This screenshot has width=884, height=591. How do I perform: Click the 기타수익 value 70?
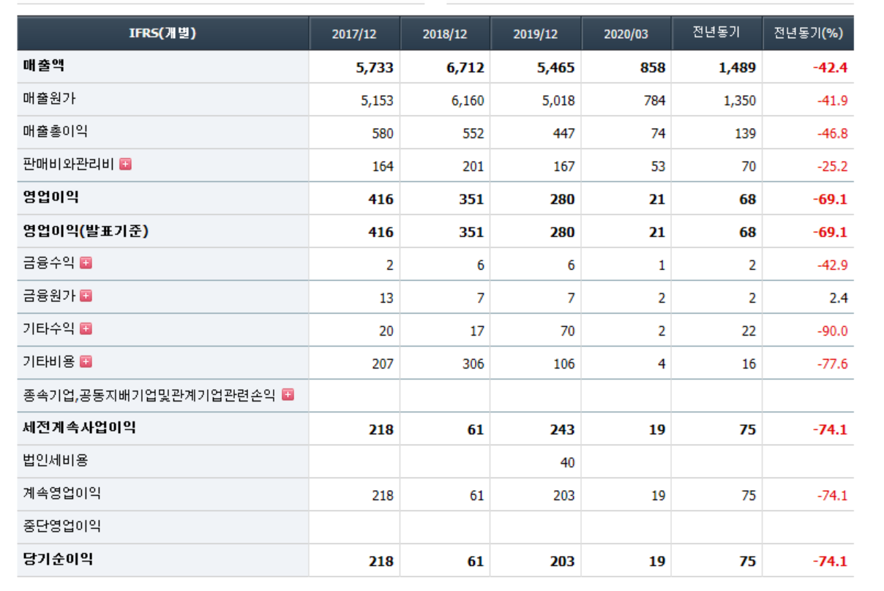tap(567, 331)
